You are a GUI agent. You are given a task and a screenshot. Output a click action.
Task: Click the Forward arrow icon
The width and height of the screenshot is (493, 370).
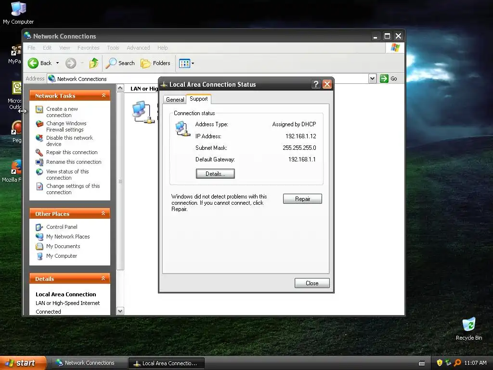(71, 63)
